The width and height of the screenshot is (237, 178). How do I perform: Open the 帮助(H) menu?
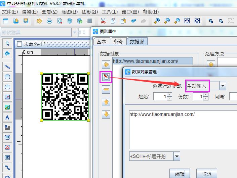coord(151,12)
